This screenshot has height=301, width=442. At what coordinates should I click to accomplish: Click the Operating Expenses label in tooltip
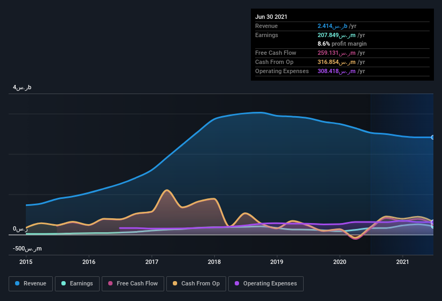pos(282,71)
